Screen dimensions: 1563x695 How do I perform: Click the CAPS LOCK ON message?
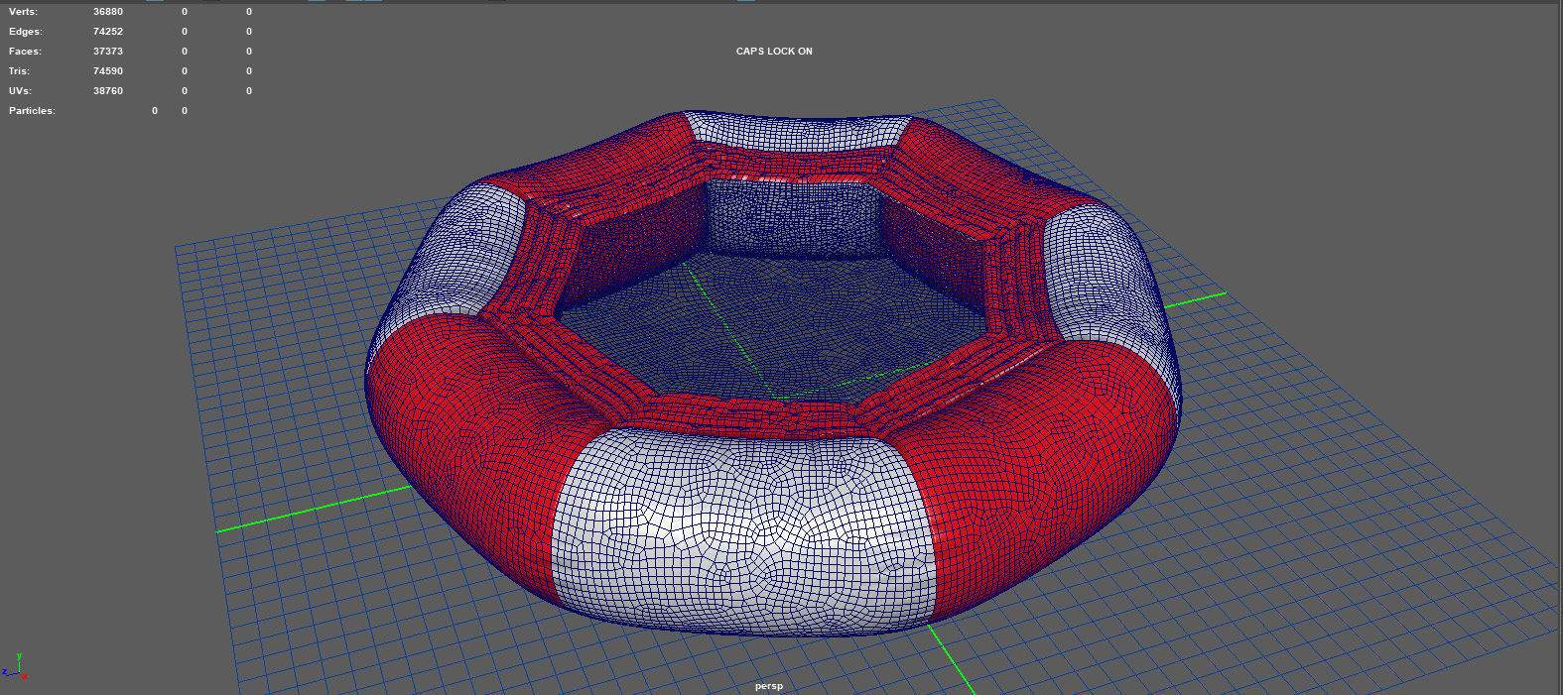774,52
